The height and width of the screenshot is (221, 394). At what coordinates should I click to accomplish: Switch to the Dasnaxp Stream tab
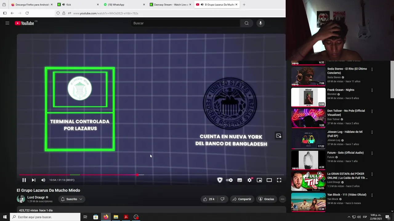coord(170,5)
